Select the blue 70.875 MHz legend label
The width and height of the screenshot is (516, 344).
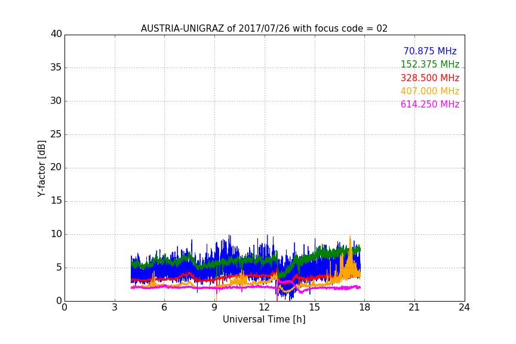[430, 51]
